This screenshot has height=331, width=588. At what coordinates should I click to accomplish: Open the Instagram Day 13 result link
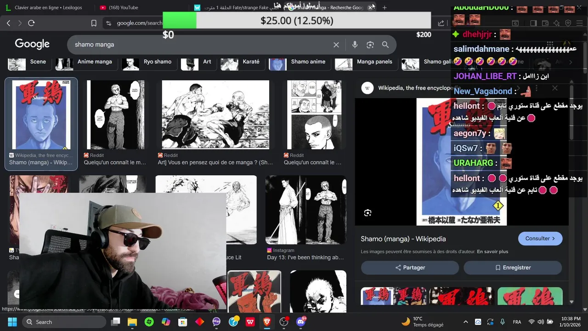point(305,257)
